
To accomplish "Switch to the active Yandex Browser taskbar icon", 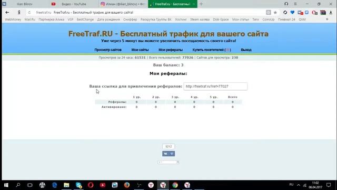I will (163, 185).
